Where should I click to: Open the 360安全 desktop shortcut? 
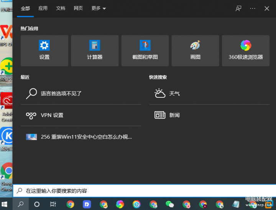pos(7,69)
